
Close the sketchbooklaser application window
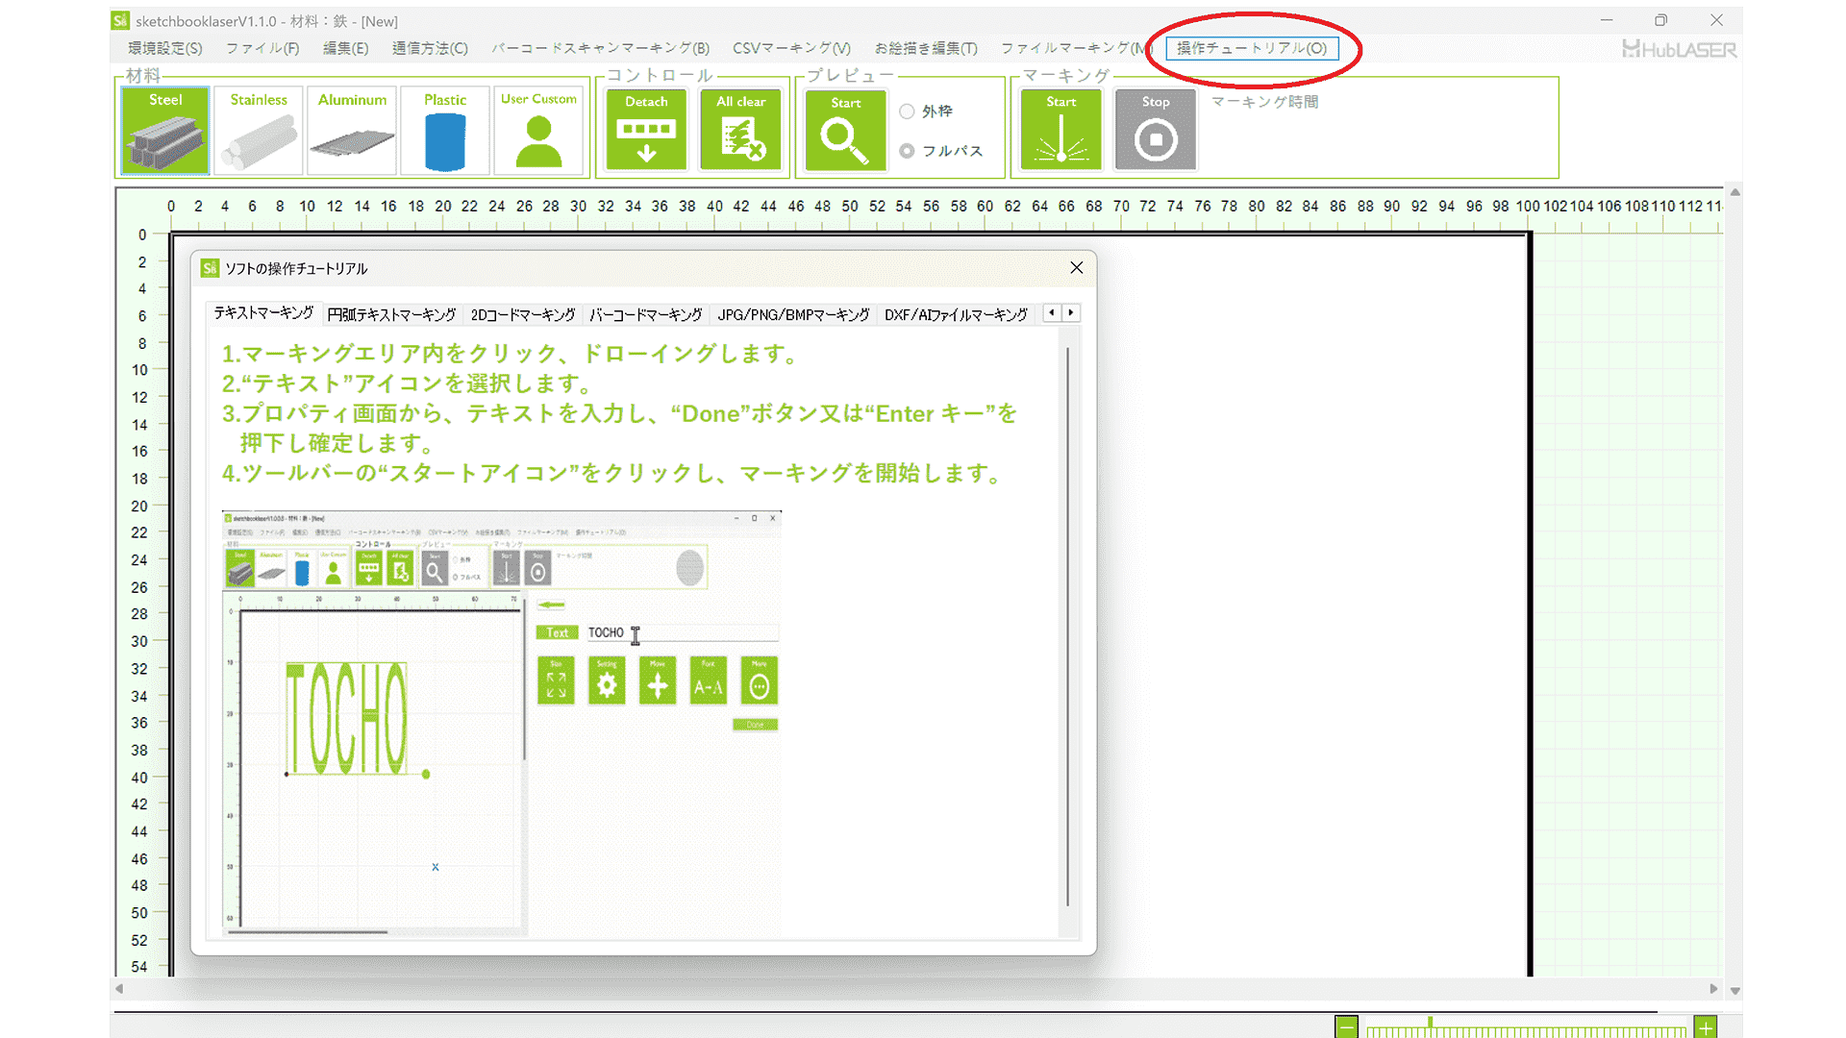point(1716,20)
